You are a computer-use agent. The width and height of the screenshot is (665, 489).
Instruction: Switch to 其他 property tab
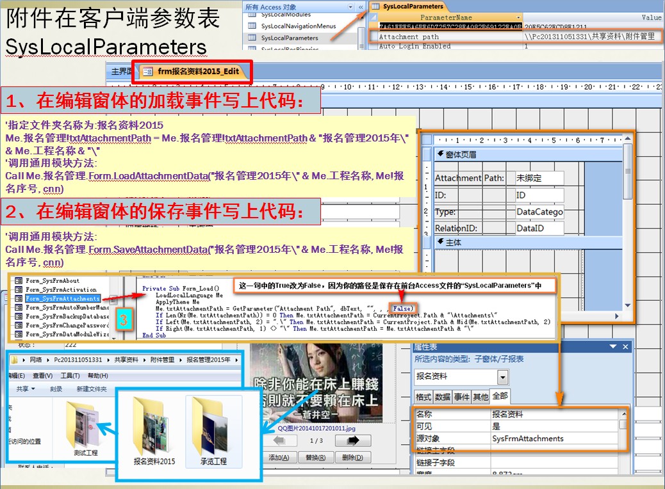[480, 397]
